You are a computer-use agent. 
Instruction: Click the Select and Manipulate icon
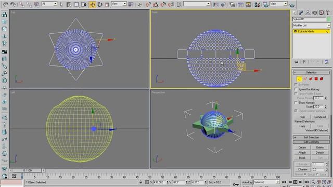tap(139, 4)
